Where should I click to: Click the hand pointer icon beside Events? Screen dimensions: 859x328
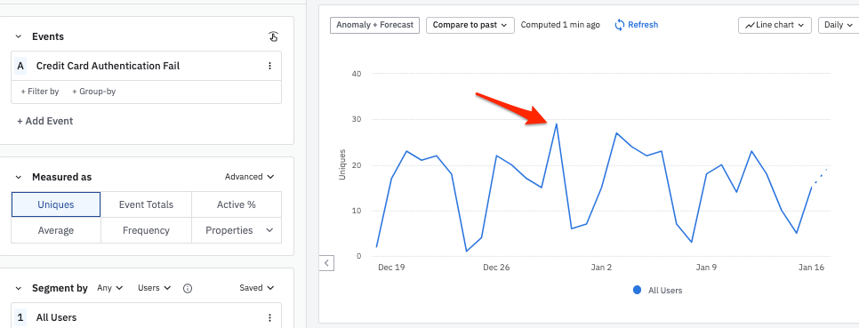pos(273,36)
